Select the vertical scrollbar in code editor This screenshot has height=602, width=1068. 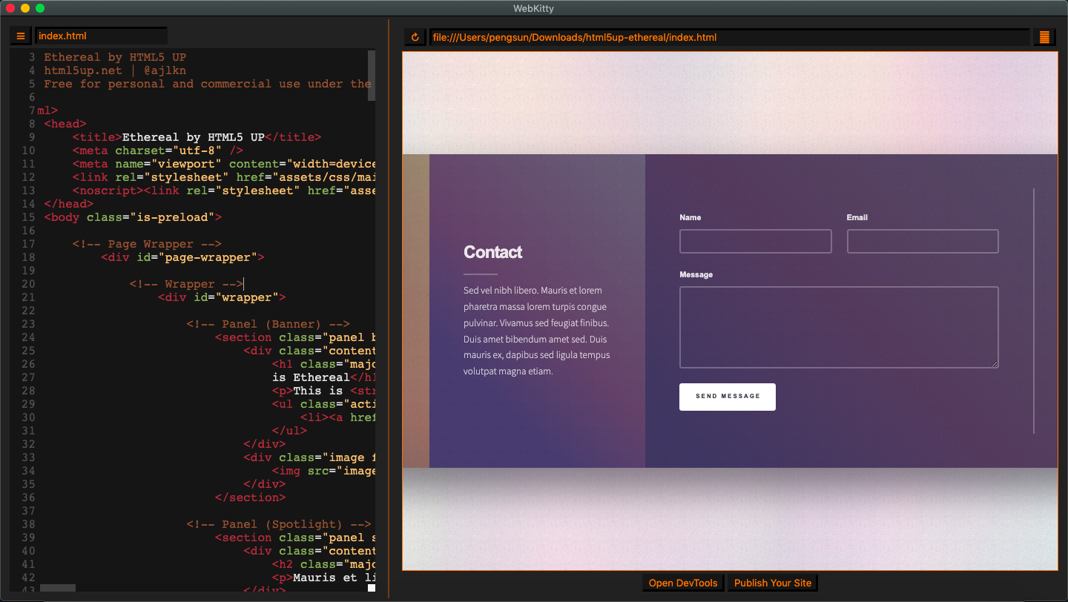372,76
